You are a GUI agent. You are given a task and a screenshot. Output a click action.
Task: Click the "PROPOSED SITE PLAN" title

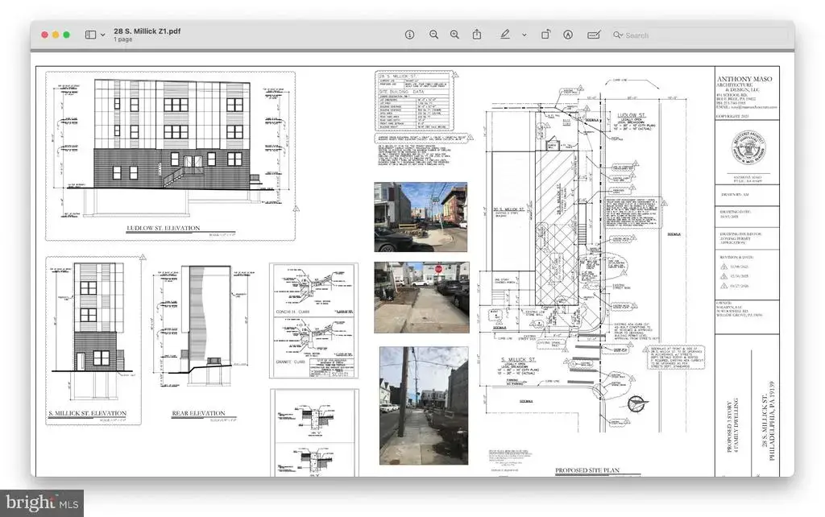[x=587, y=470]
